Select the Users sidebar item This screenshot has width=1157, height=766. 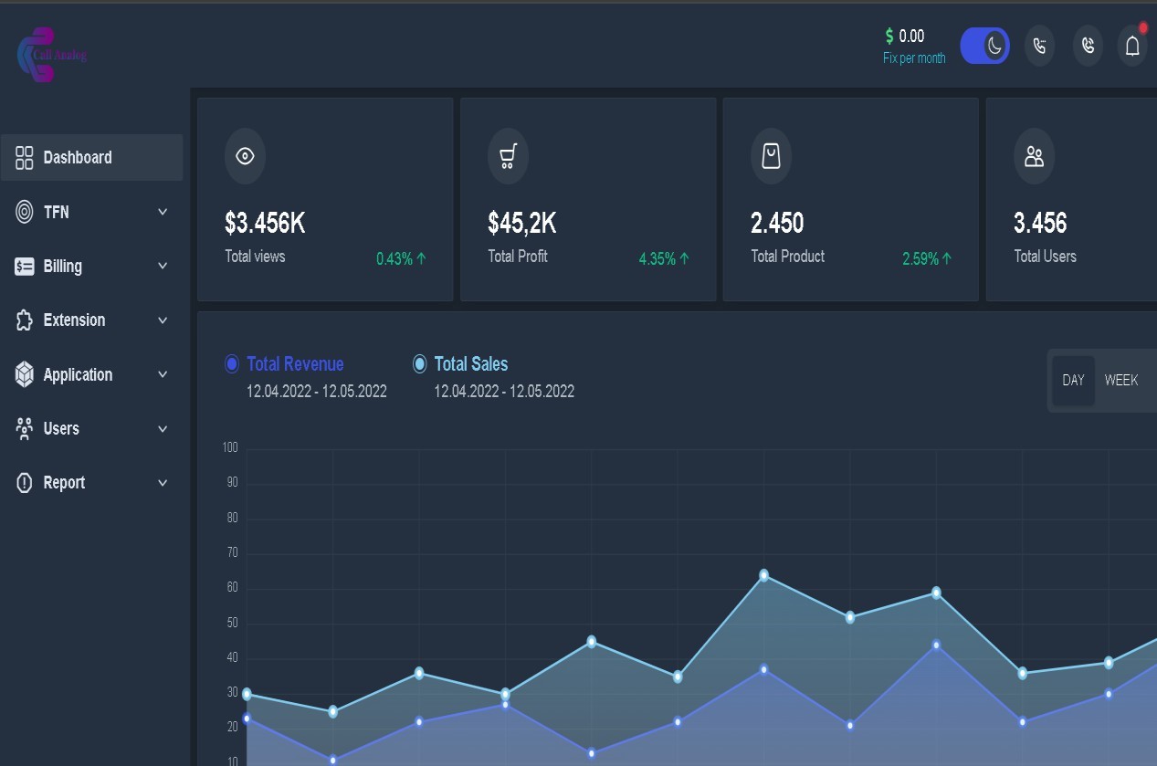click(x=61, y=429)
